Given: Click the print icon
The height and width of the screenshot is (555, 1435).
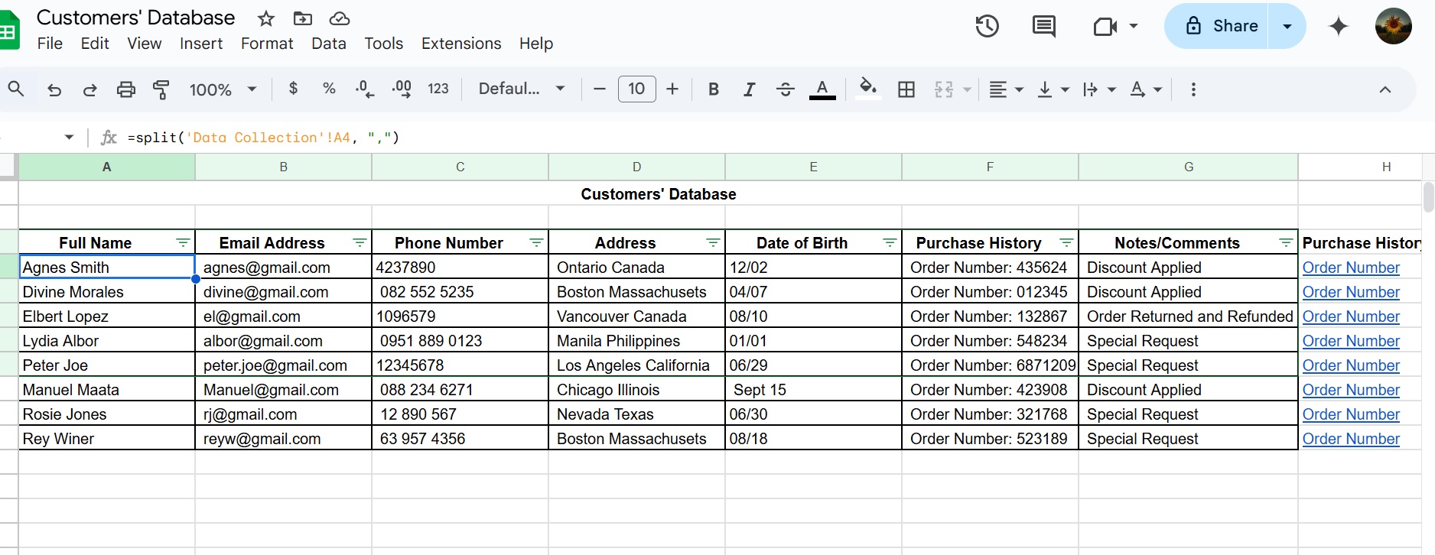Looking at the screenshot, I should click(x=125, y=89).
